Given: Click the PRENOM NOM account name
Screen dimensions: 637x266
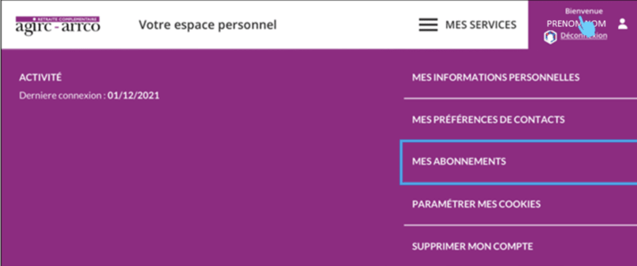Looking at the screenshot, I should [575, 23].
